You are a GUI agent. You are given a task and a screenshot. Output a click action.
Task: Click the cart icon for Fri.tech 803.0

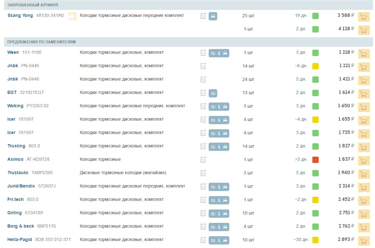tap(364, 201)
